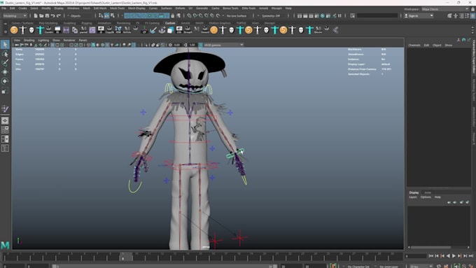The width and height of the screenshot is (476, 268).
Task: Switch to the Rigging shelf tab
Action: [x=87, y=23]
